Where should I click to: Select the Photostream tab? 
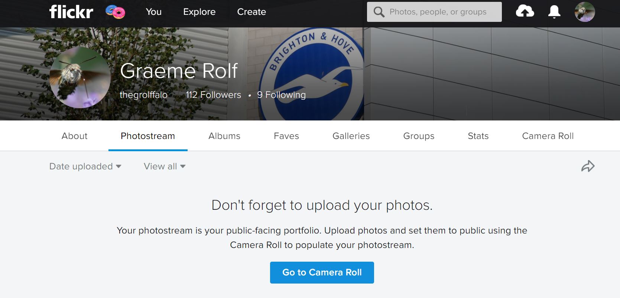[148, 136]
